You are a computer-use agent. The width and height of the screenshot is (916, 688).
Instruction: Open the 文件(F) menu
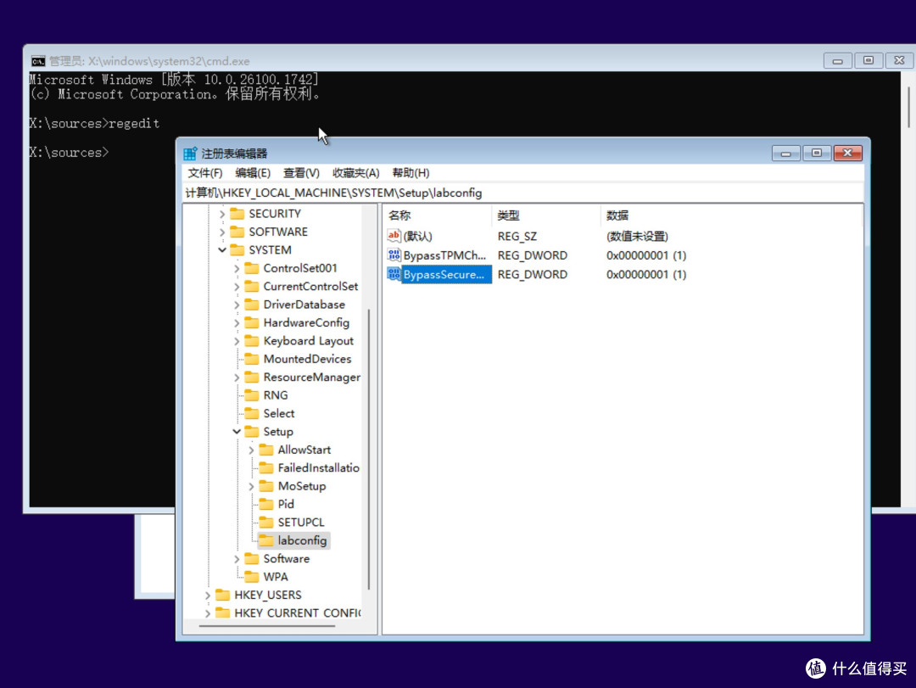(205, 173)
